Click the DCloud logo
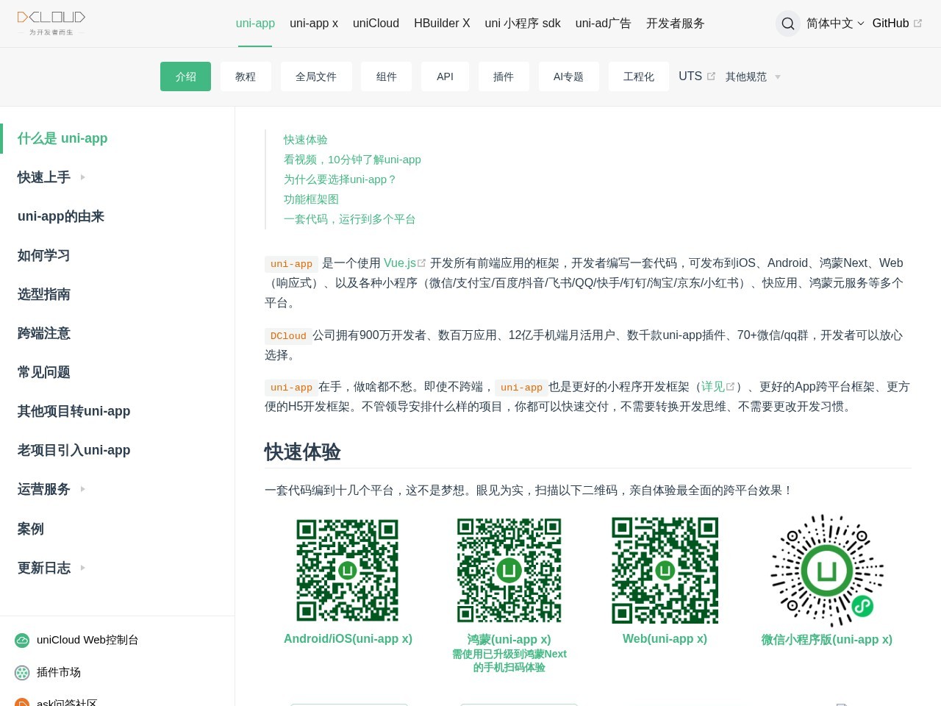 coord(51,23)
